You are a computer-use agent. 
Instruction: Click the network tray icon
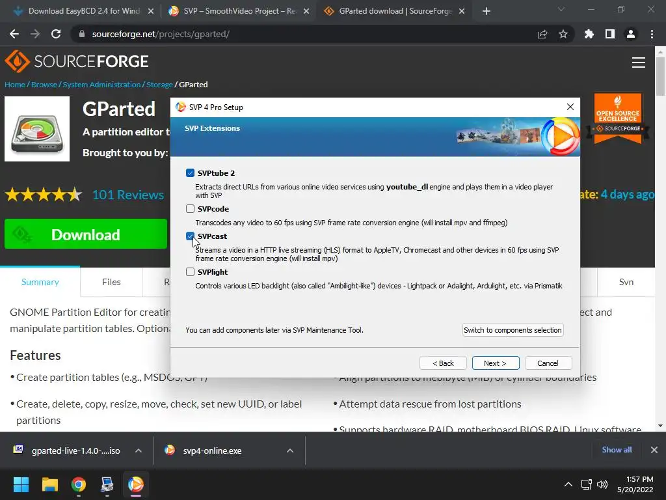[x=587, y=484]
